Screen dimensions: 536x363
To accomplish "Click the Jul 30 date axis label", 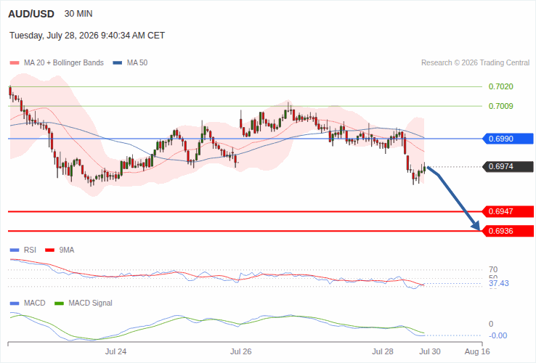I will click(x=430, y=351).
